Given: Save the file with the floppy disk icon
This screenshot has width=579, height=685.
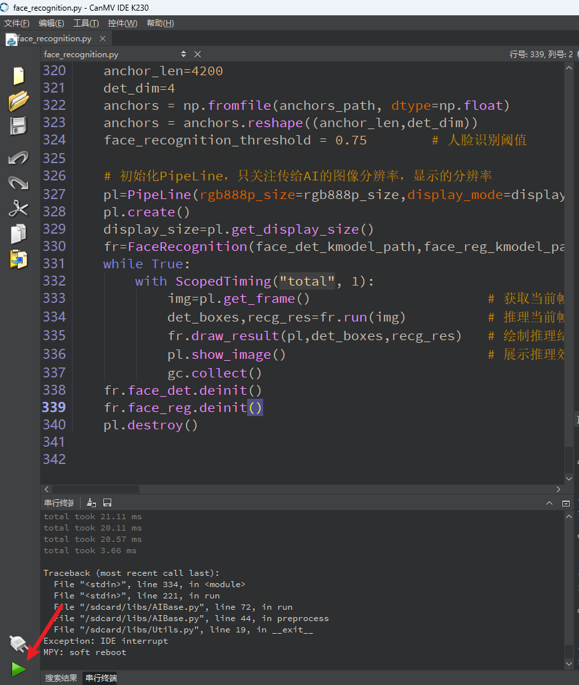Looking at the screenshot, I should tap(19, 126).
